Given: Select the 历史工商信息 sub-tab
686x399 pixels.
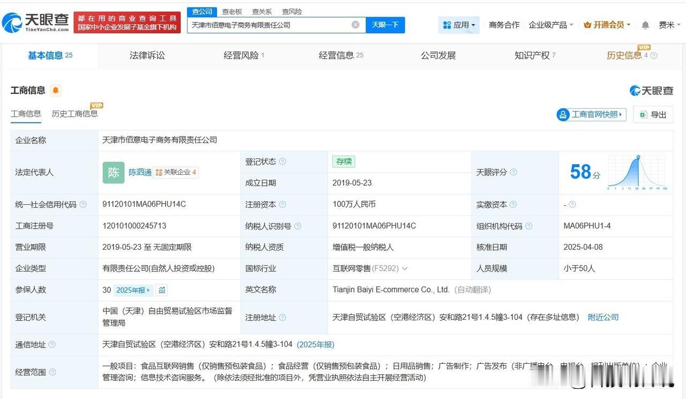Looking at the screenshot, I should (x=74, y=113).
